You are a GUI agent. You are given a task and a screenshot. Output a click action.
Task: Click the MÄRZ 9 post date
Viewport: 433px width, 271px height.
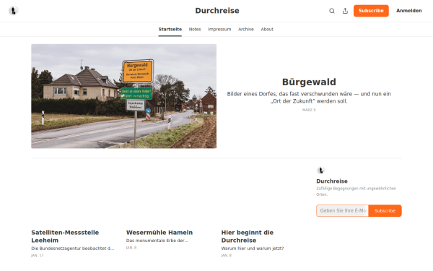pos(309,110)
